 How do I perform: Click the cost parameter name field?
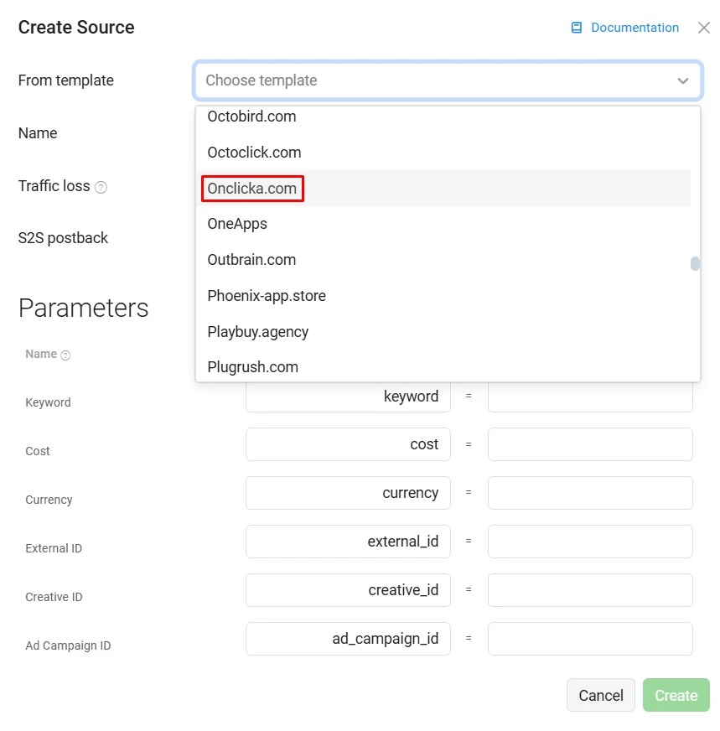pyautogui.click(x=348, y=444)
